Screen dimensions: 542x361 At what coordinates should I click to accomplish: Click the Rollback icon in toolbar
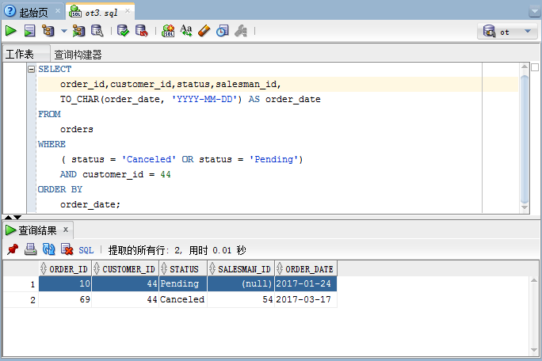(x=141, y=31)
